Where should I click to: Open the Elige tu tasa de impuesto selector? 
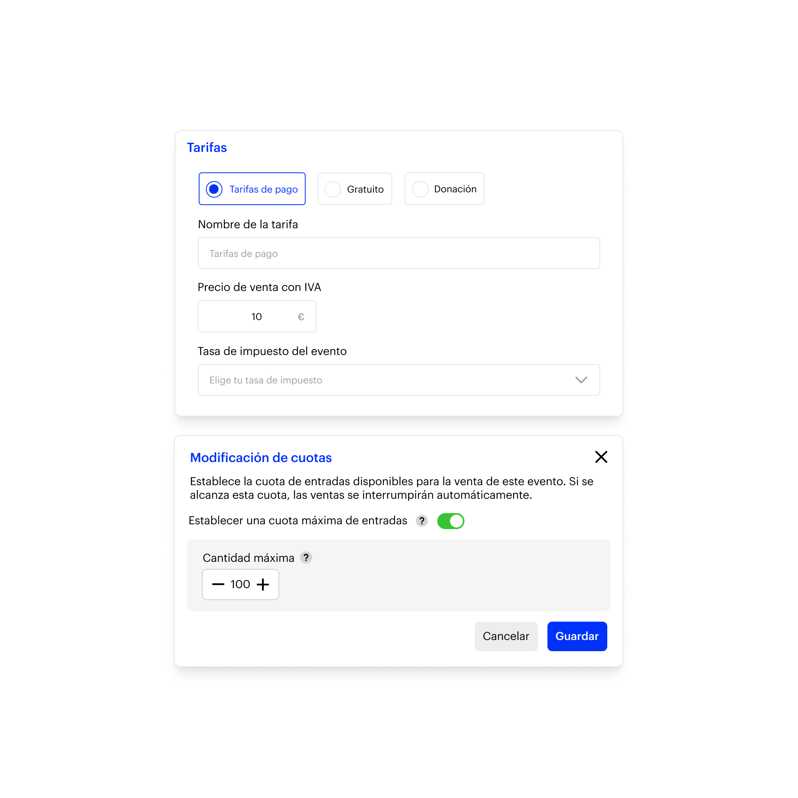pyautogui.click(x=399, y=380)
